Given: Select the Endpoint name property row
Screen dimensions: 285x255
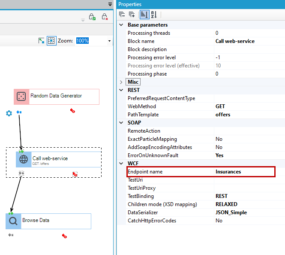Looking at the screenshot, I should pyautogui.click(x=201, y=172).
